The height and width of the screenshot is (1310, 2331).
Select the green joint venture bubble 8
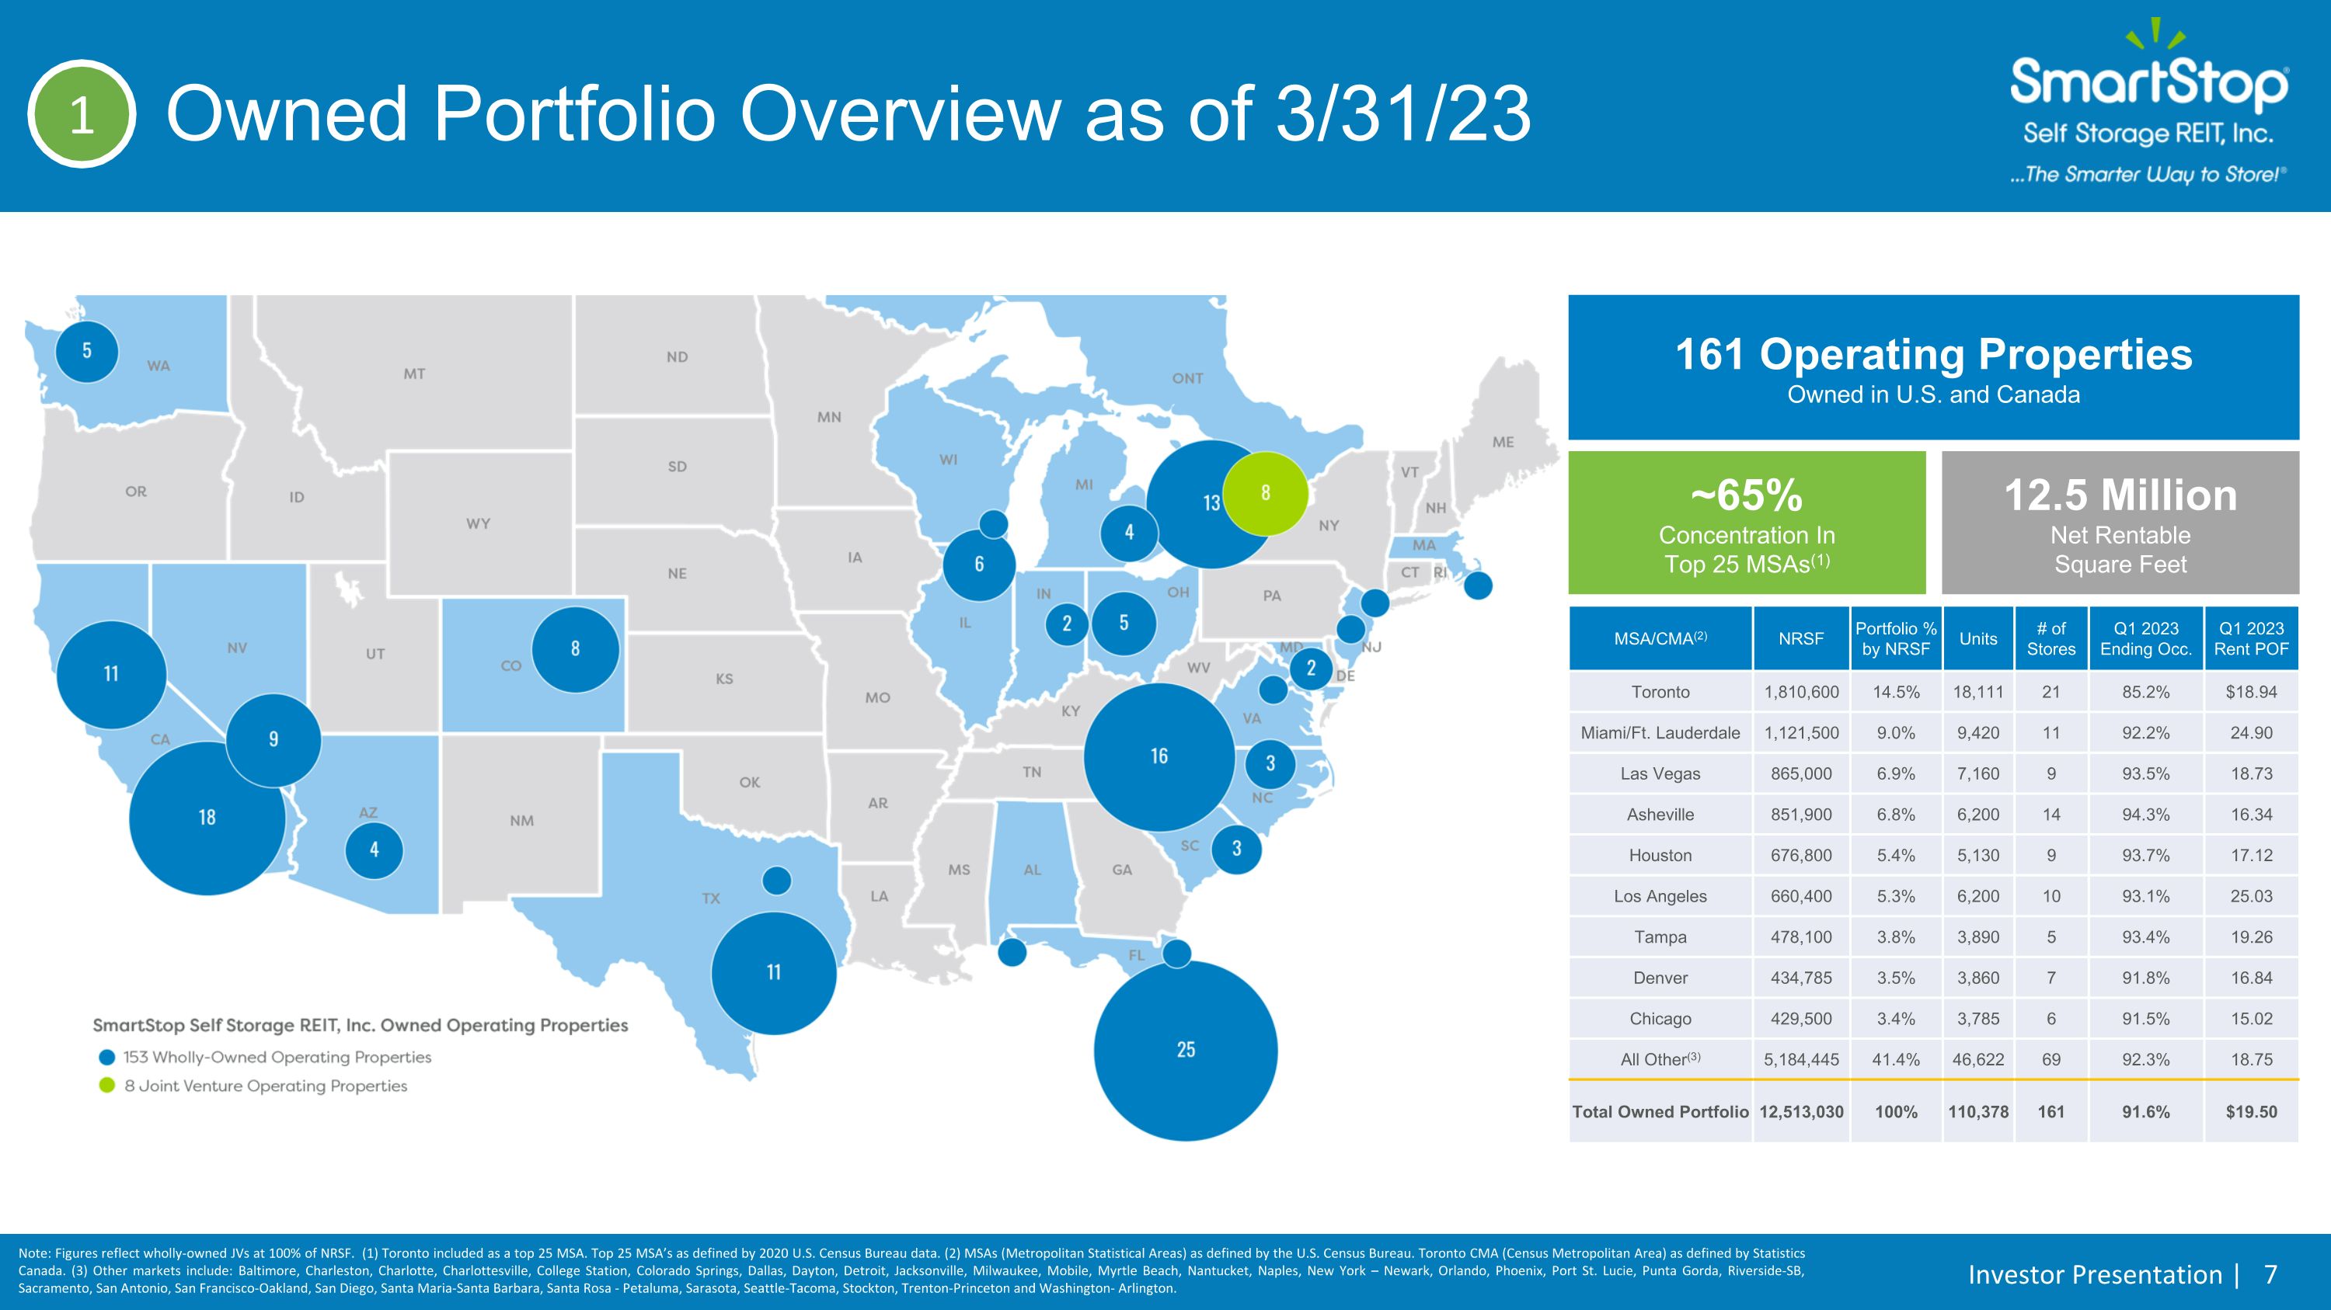coord(1266,493)
